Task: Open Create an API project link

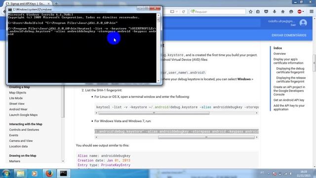Action: tap(289, 90)
